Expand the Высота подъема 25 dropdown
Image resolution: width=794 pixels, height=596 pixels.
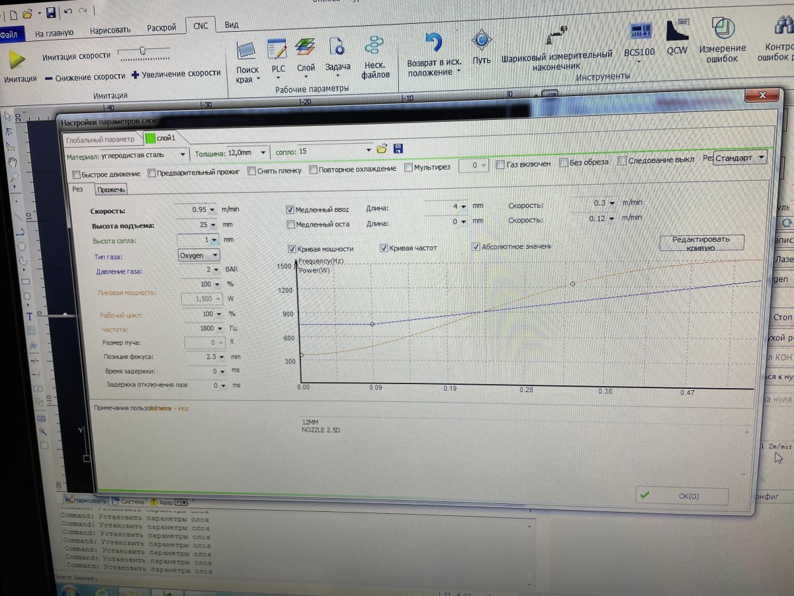click(212, 225)
